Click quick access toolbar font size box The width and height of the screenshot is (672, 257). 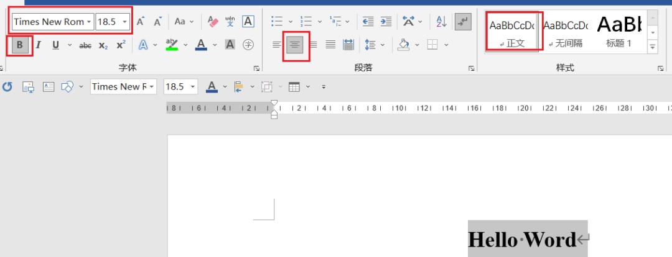click(180, 87)
